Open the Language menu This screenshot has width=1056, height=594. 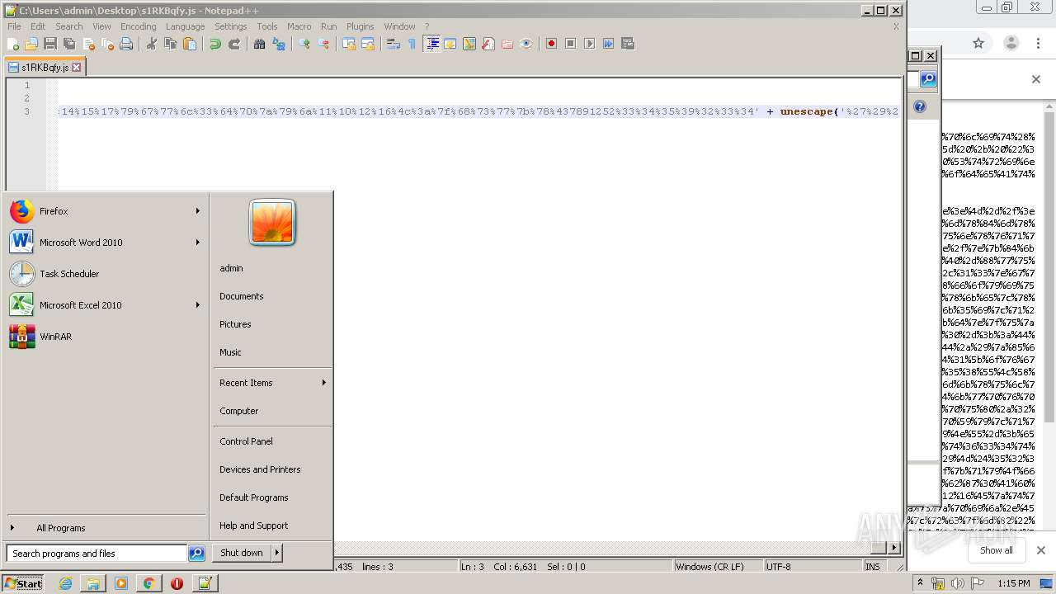(185, 26)
